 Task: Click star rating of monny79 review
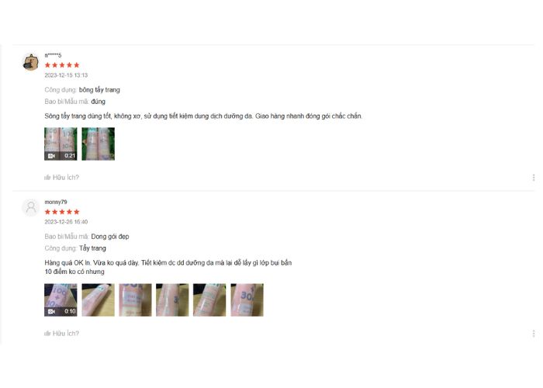click(62, 212)
